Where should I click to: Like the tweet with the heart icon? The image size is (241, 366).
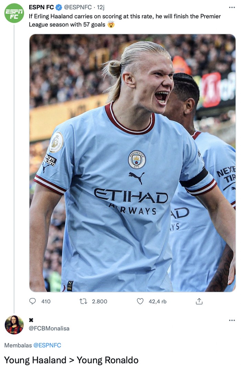140,301
